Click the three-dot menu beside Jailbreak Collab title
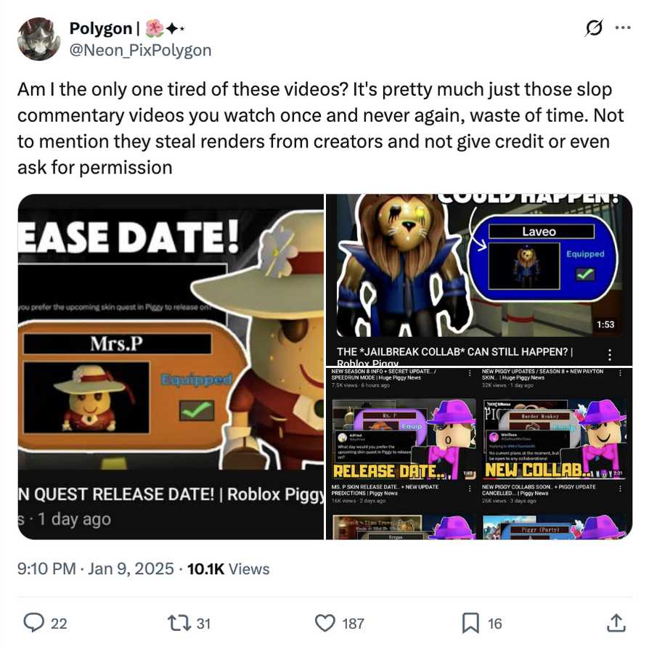Screen dimensions: 649x649 tap(610, 355)
